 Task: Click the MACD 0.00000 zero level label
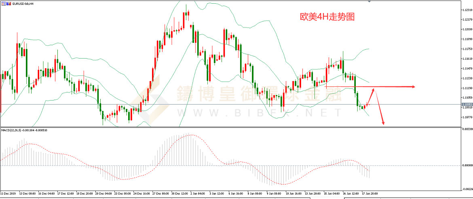(467, 165)
